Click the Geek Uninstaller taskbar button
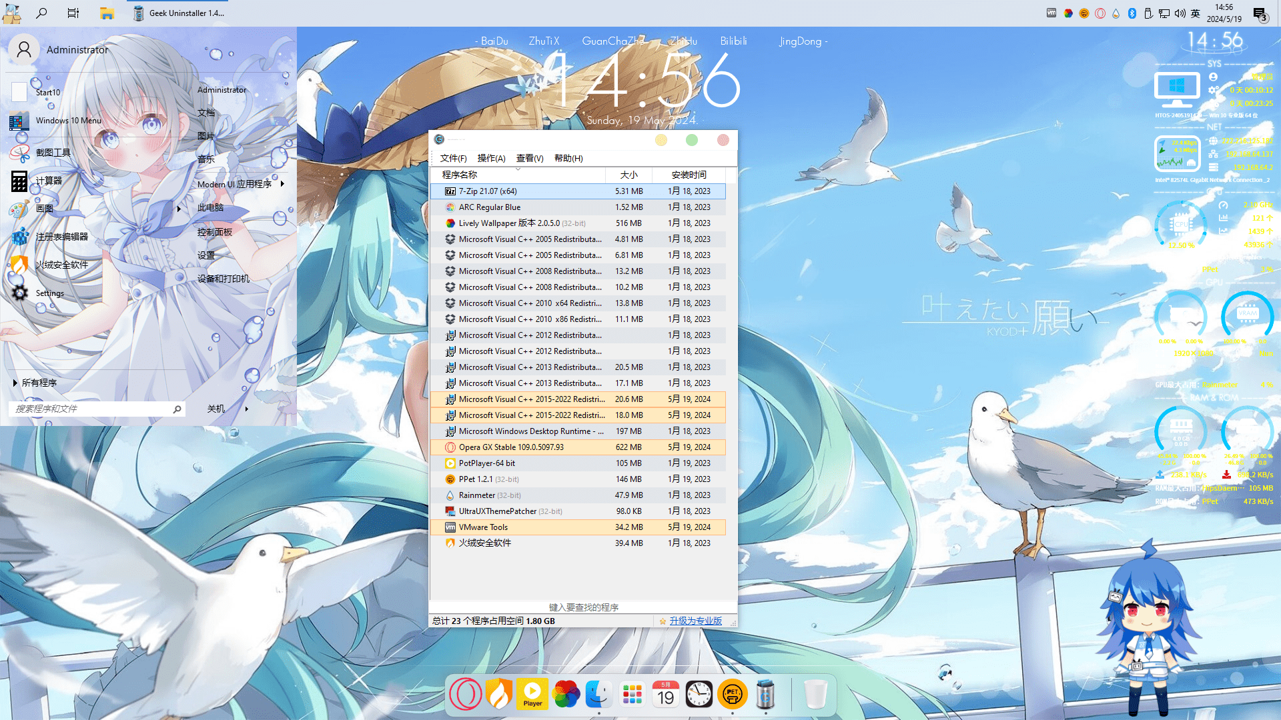This screenshot has height=720, width=1281. pos(179,13)
